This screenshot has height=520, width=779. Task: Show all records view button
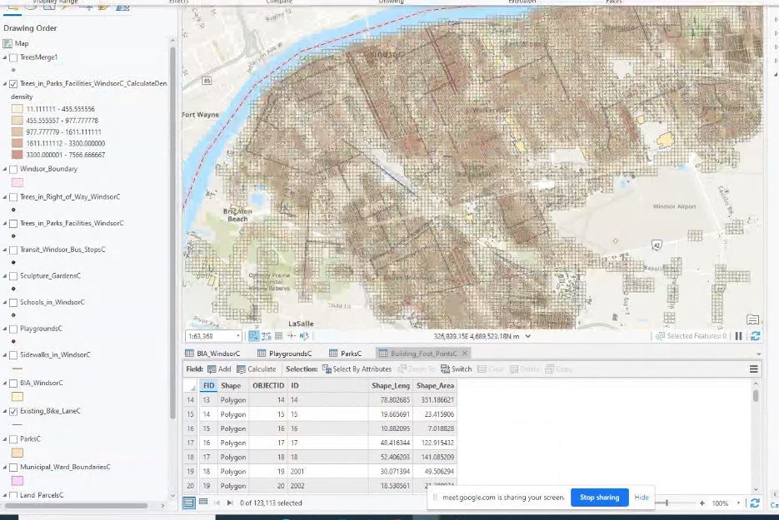(x=189, y=503)
